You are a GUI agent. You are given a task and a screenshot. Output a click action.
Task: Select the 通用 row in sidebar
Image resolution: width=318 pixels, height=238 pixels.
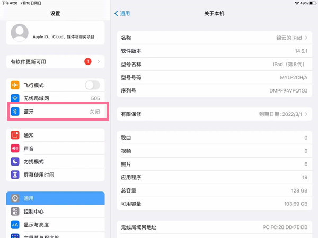[x=55, y=198]
